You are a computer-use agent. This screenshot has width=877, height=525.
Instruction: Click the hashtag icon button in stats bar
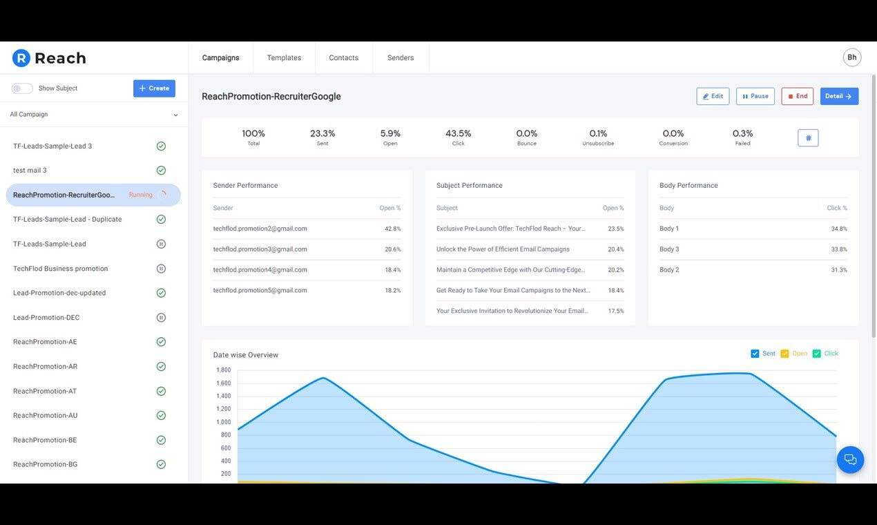pos(808,137)
